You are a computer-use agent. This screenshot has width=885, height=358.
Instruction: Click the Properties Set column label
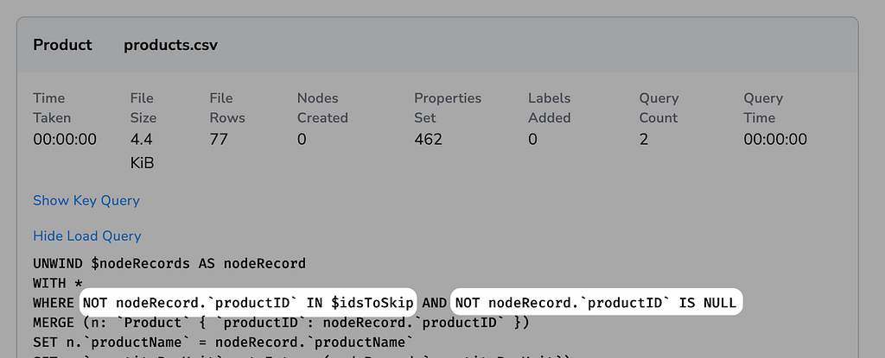pos(448,108)
